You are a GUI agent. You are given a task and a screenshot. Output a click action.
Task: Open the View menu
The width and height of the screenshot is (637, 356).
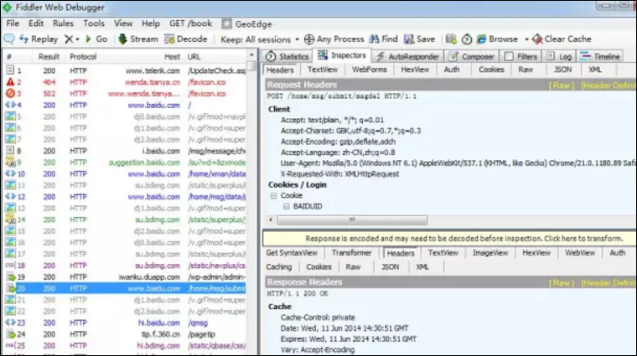pyautogui.click(x=123, y=23)
